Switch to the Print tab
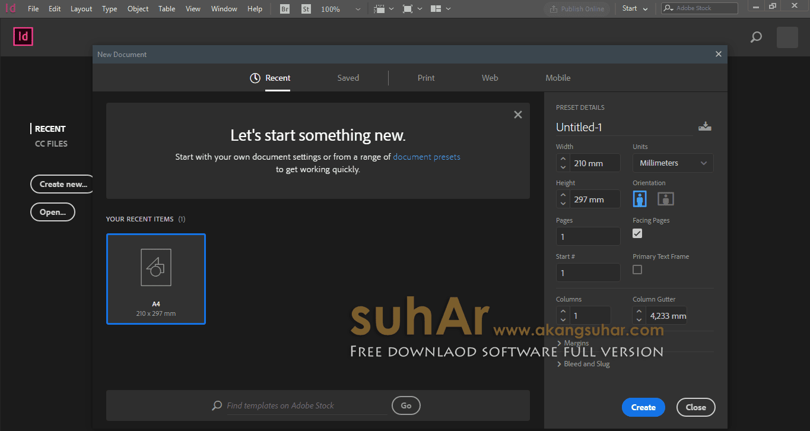810x431 pixels. tap(426, 78)
